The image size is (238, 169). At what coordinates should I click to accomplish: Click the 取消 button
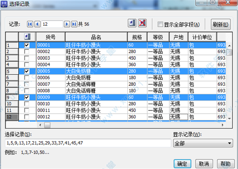click(204, 163)
